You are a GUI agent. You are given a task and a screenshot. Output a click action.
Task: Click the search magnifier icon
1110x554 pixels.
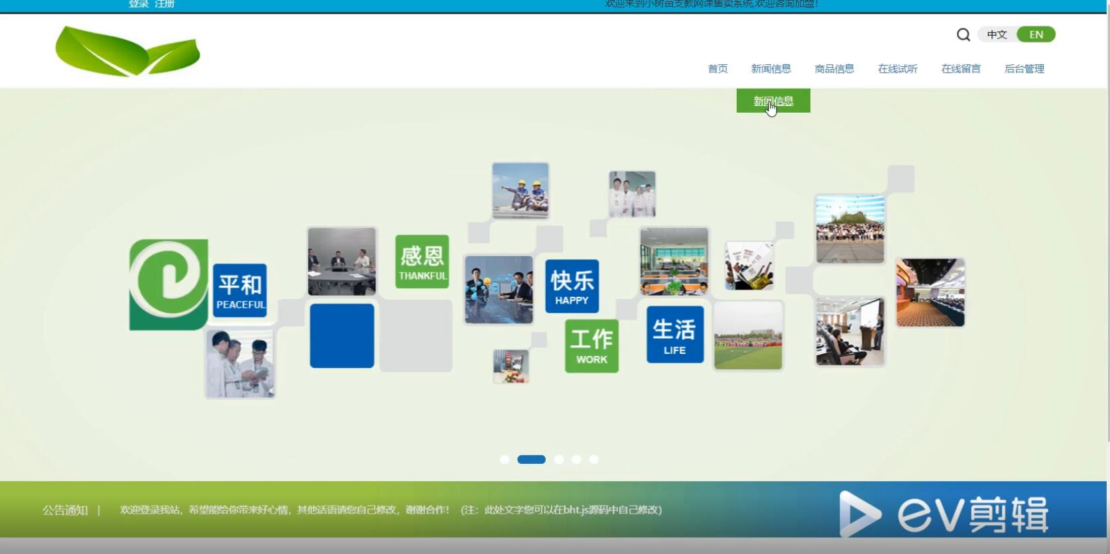963,34
